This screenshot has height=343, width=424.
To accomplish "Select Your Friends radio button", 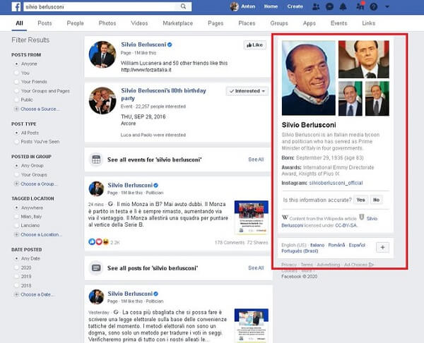I will [16, 82].
